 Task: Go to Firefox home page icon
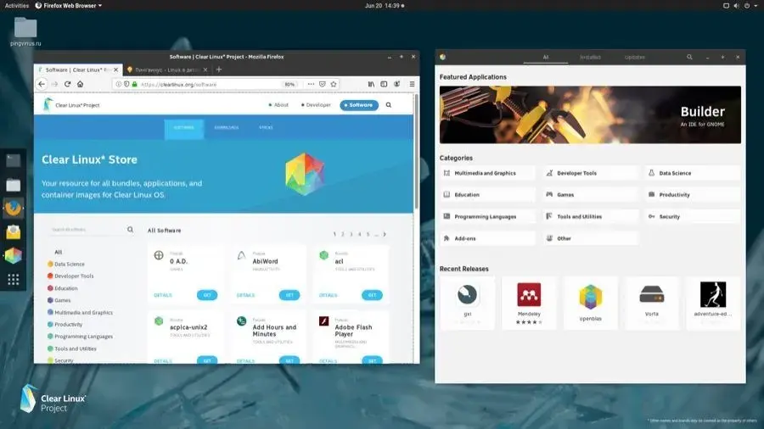coord(80,84)
